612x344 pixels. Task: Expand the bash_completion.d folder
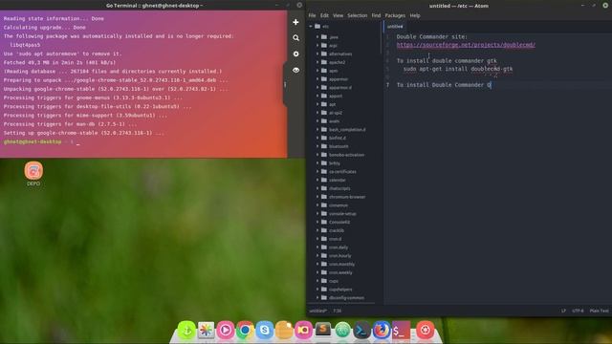coord(317,130)
